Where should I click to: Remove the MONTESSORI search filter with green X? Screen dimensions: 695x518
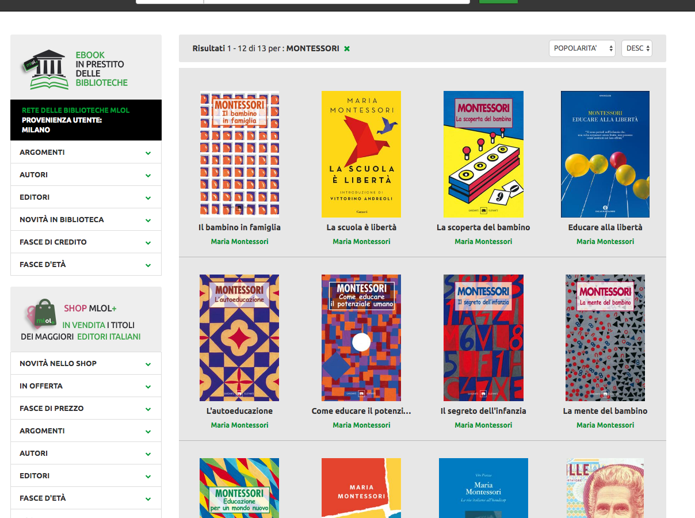[x=347, y=49]
